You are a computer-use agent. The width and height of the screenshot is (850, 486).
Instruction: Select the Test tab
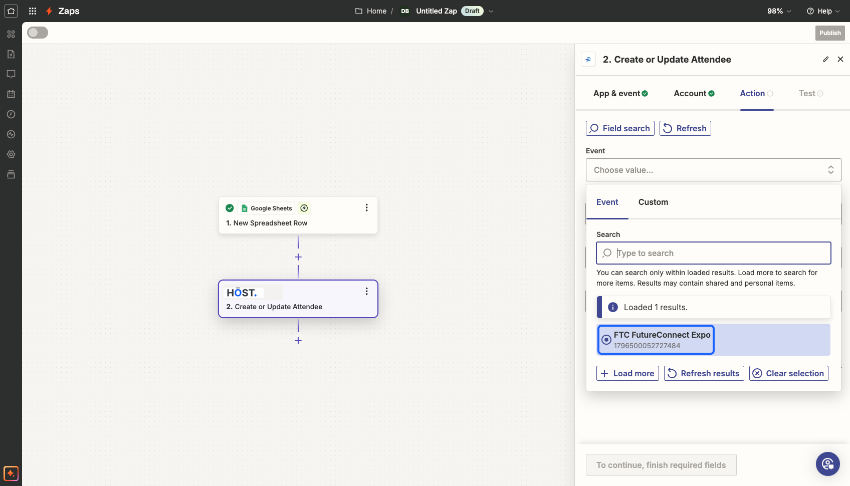tap(811, 93)
